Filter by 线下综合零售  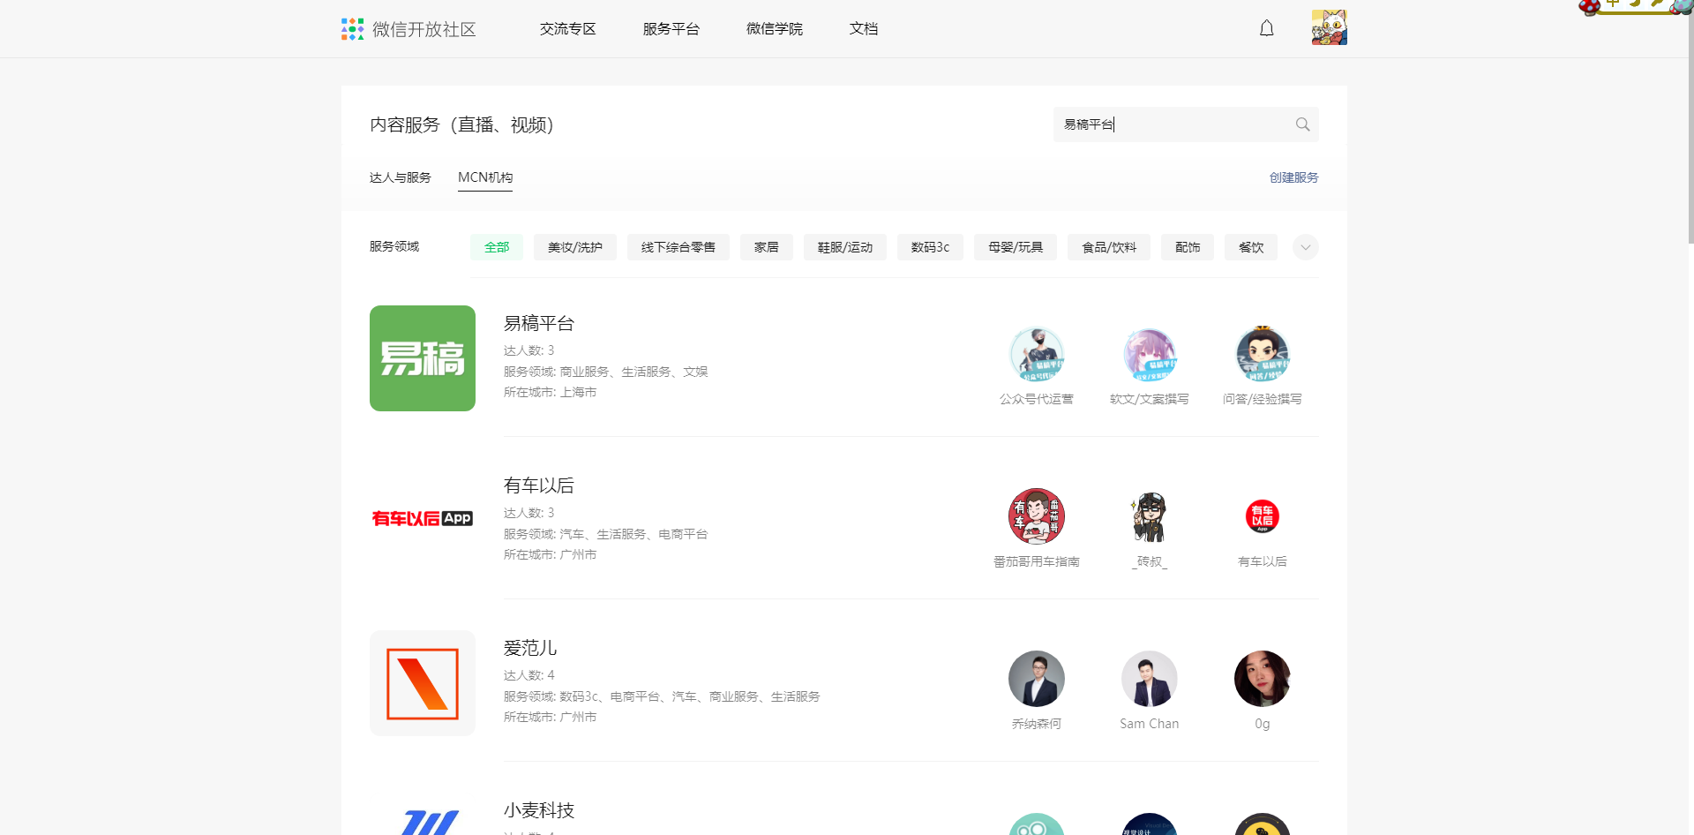[x=678, y=247]
